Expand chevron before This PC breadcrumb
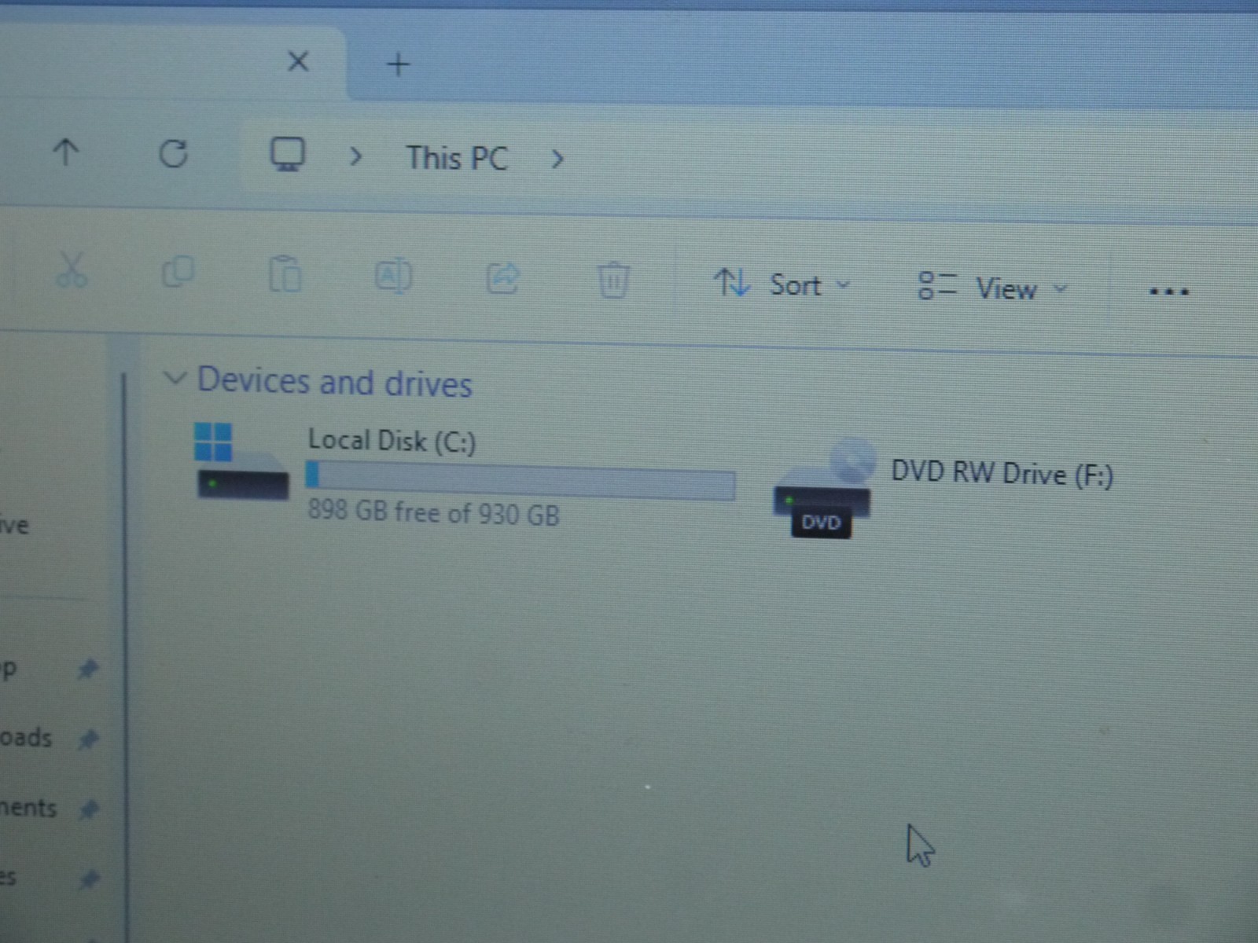Image resolution: width=1258 pixels, height=943 pixels. [x=355, y=158]
